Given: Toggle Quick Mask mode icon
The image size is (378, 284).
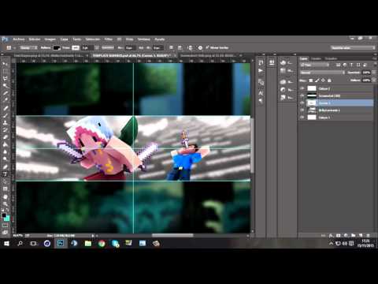Looking at the screenshot, I should 5,226.
